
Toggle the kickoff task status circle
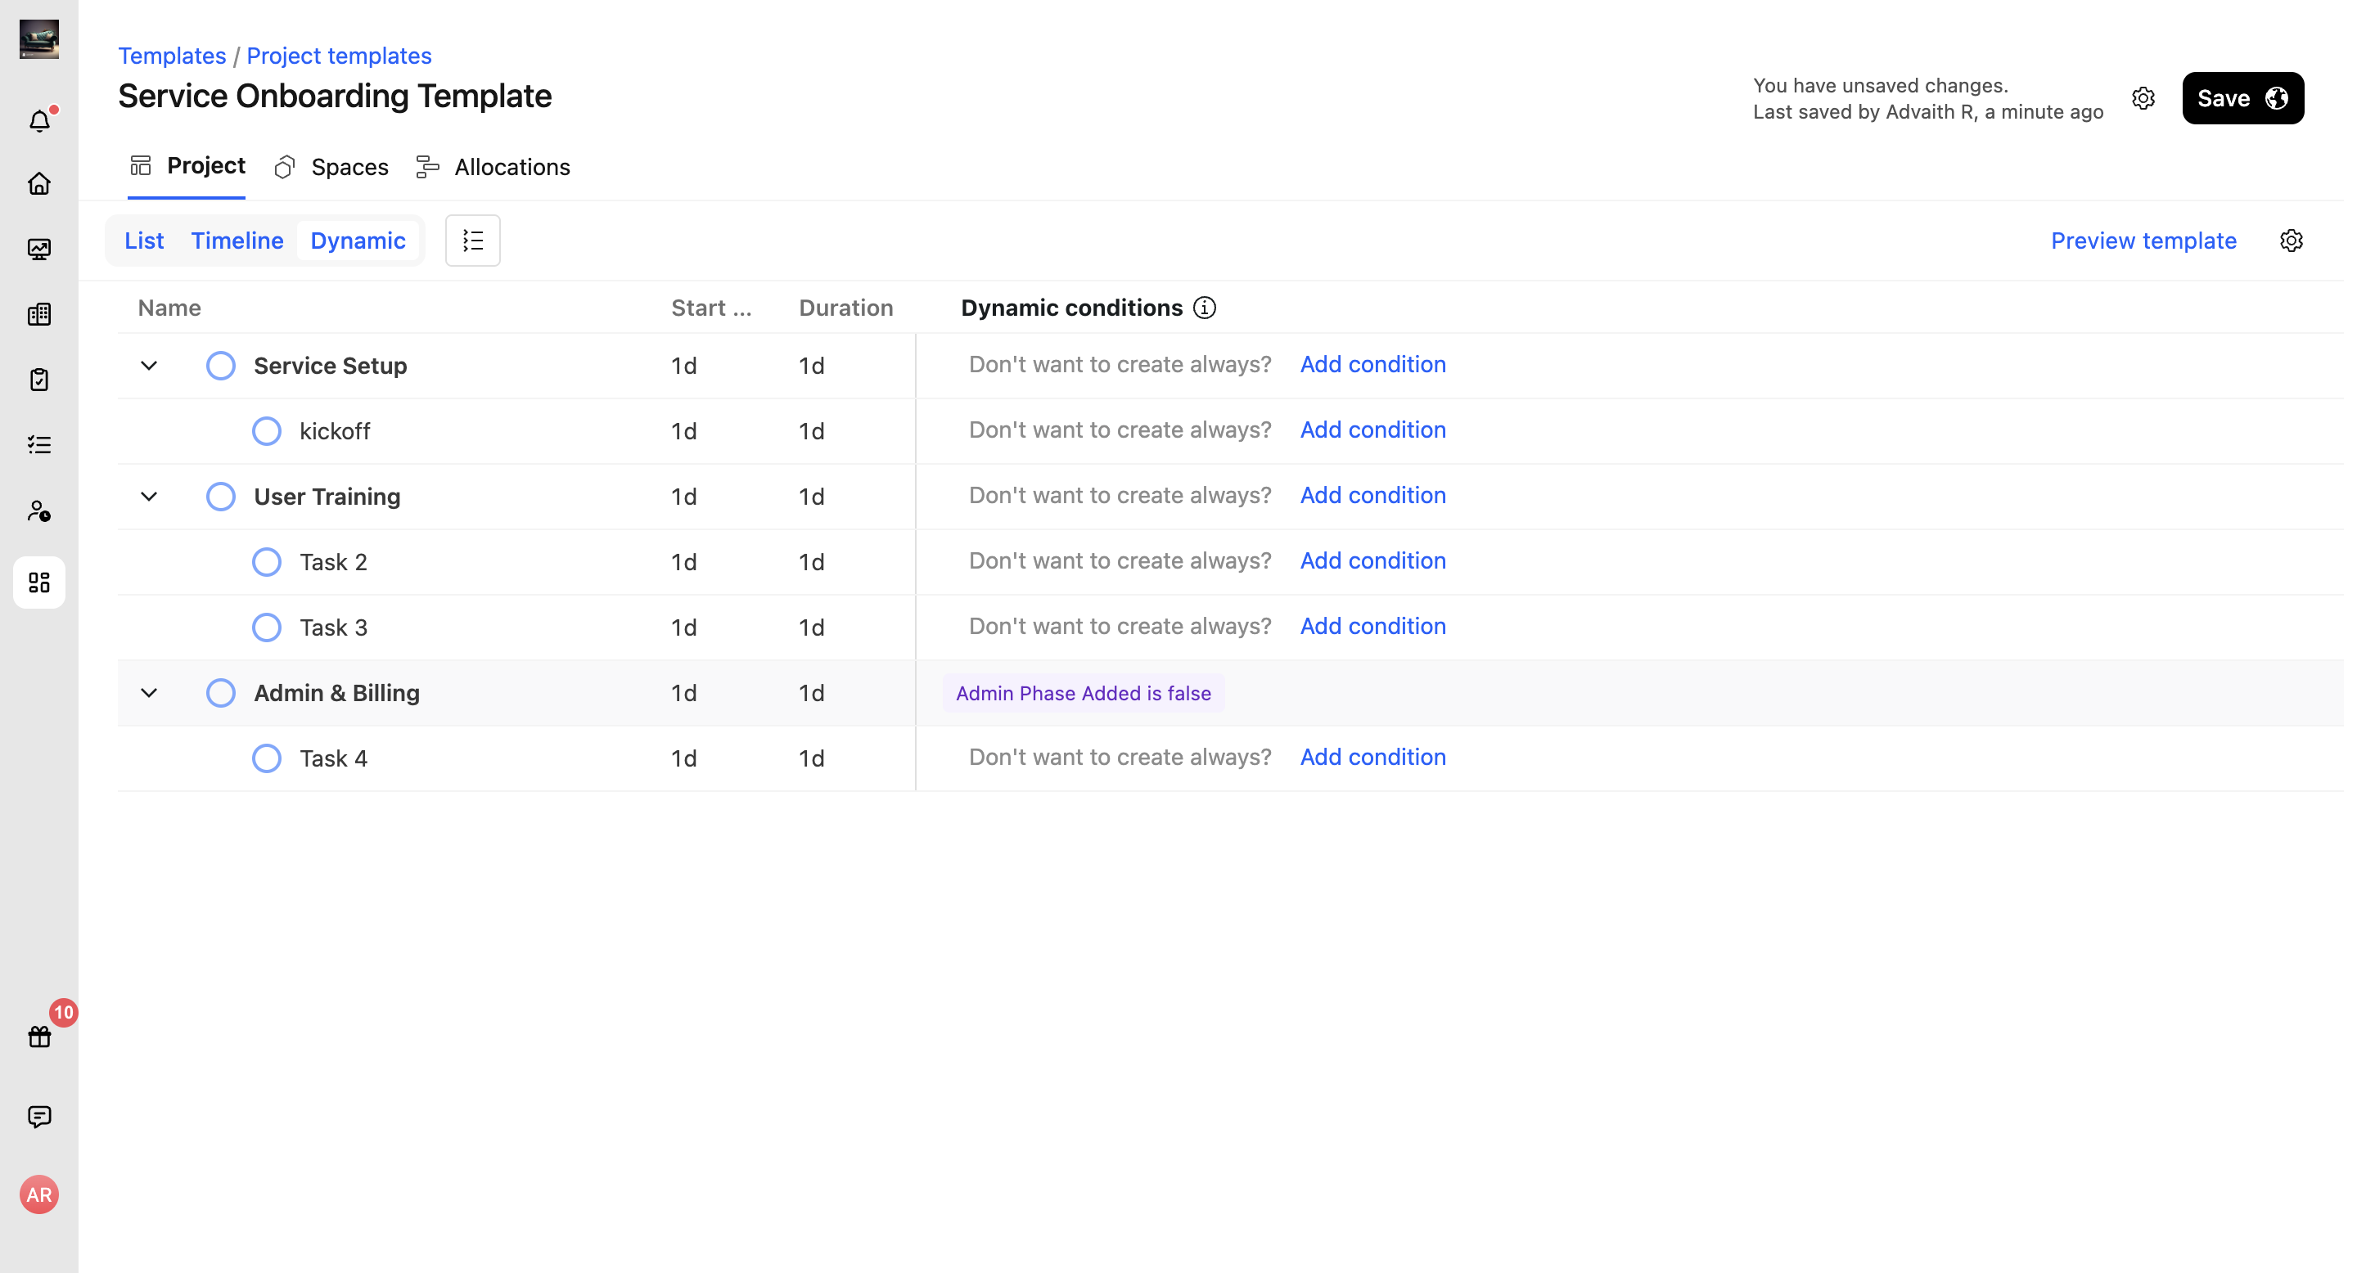(266, 430)
